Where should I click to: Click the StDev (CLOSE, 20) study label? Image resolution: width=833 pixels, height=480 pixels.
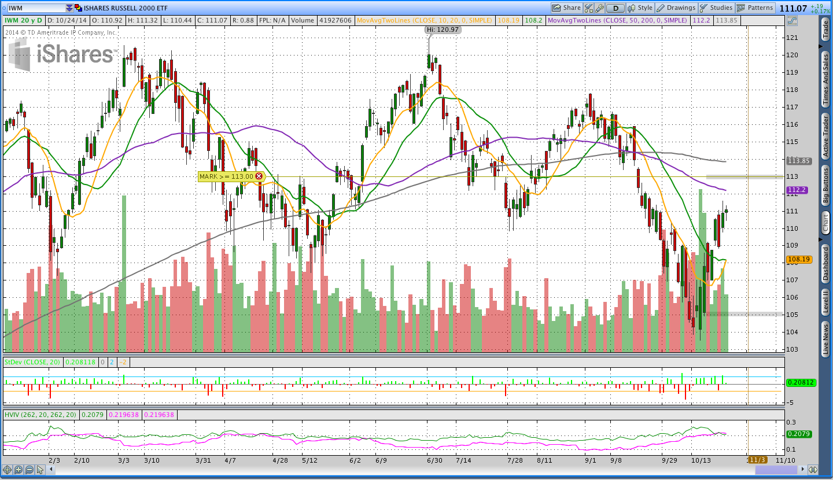(x=32, y=361)
